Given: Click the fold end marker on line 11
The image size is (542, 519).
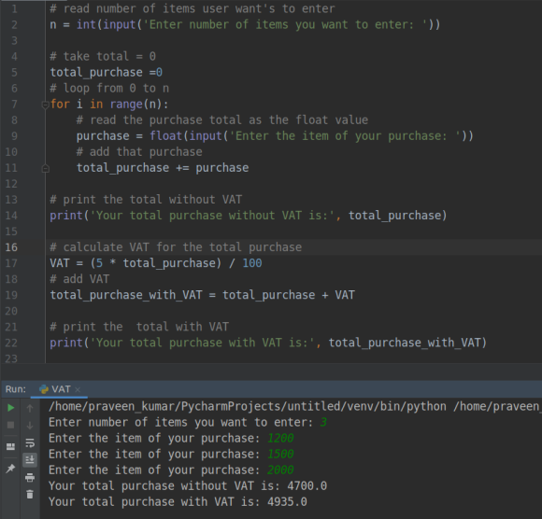Looking at the screenshot, I should tap(45, 168).
